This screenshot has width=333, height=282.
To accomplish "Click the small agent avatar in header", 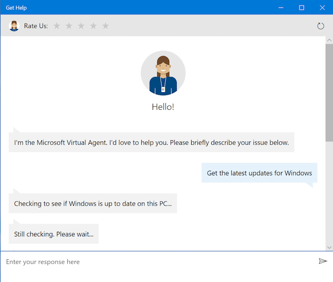I will pos(14,26).
